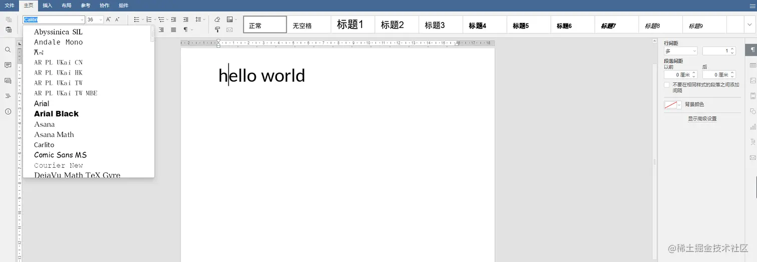The image size is (757, 262).
Task: Apply bulleted list formatting
Action: [137, 19]
